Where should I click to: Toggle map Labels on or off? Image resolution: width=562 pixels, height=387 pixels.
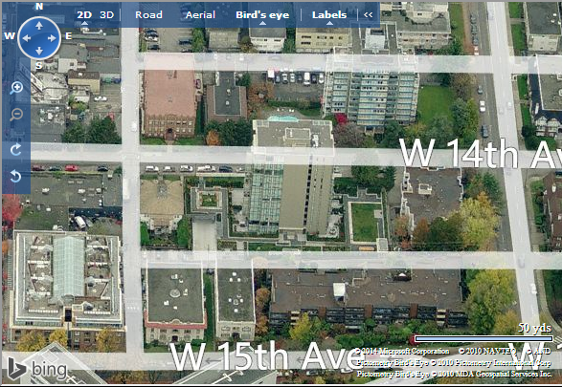[x=329, y=14]
